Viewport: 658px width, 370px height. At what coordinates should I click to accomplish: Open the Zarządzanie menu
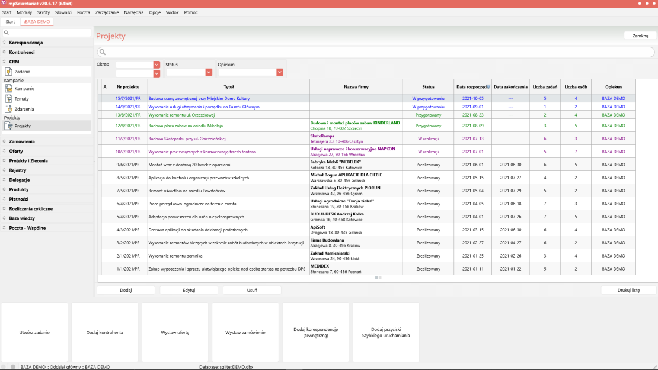[x=107, y=12]
